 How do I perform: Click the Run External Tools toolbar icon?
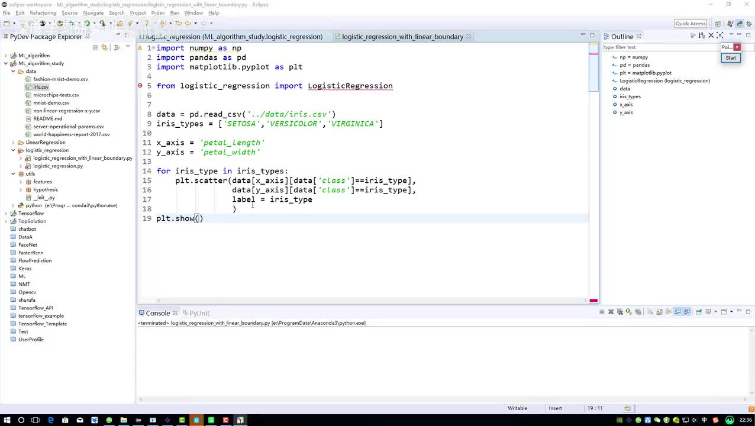point(102,24)
